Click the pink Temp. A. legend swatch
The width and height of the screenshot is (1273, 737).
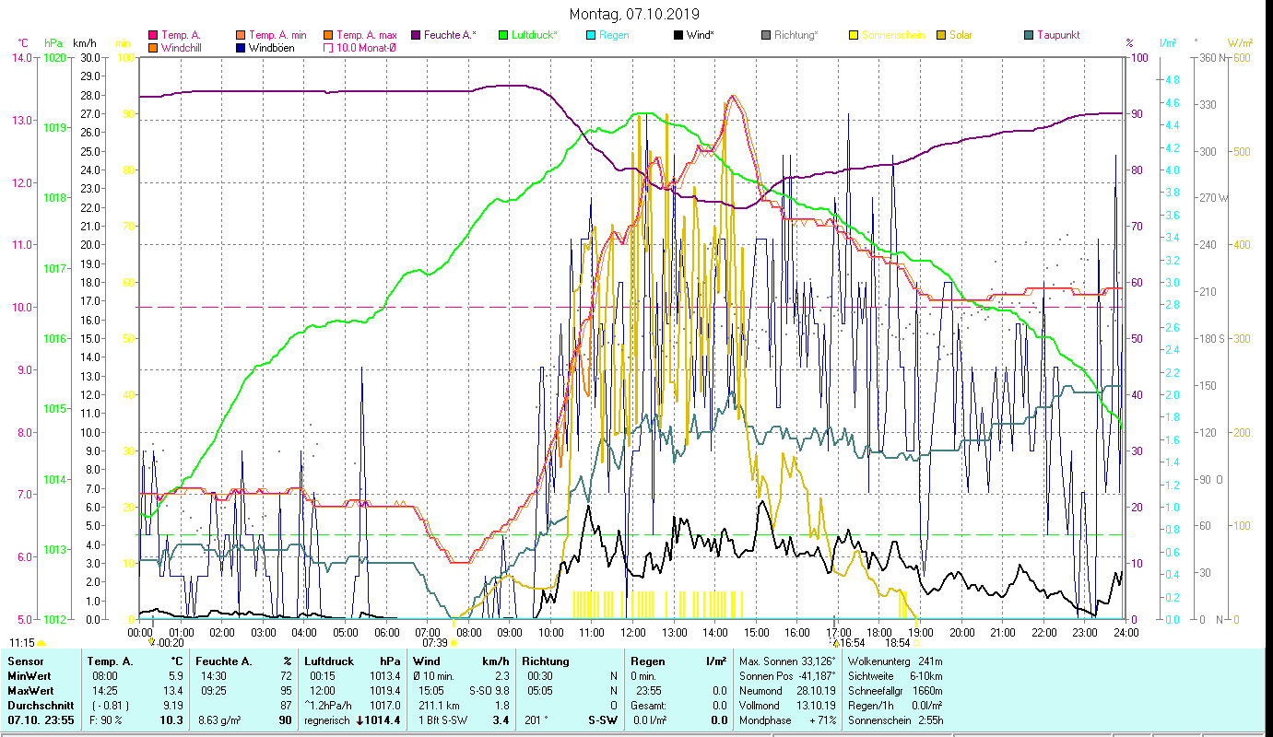tap(153, 35)
